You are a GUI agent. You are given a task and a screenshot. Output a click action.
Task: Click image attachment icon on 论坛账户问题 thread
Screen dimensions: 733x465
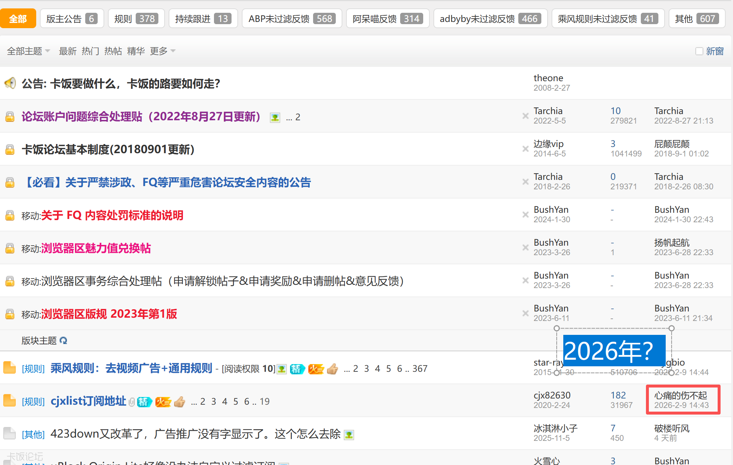(275, 117)
